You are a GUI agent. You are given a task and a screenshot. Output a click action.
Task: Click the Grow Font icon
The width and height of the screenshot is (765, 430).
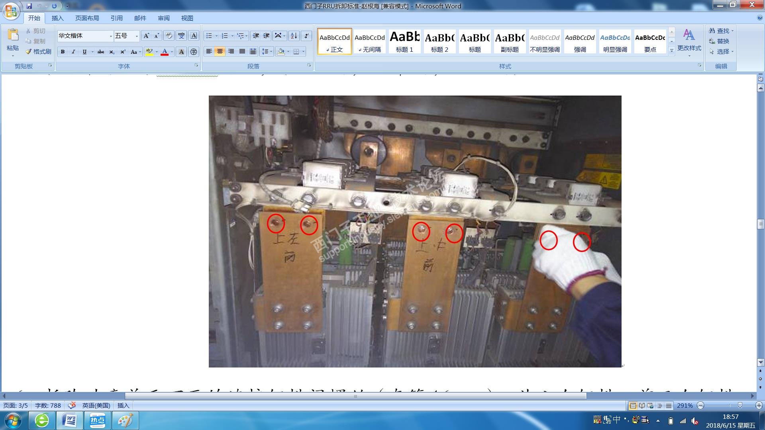146,36
